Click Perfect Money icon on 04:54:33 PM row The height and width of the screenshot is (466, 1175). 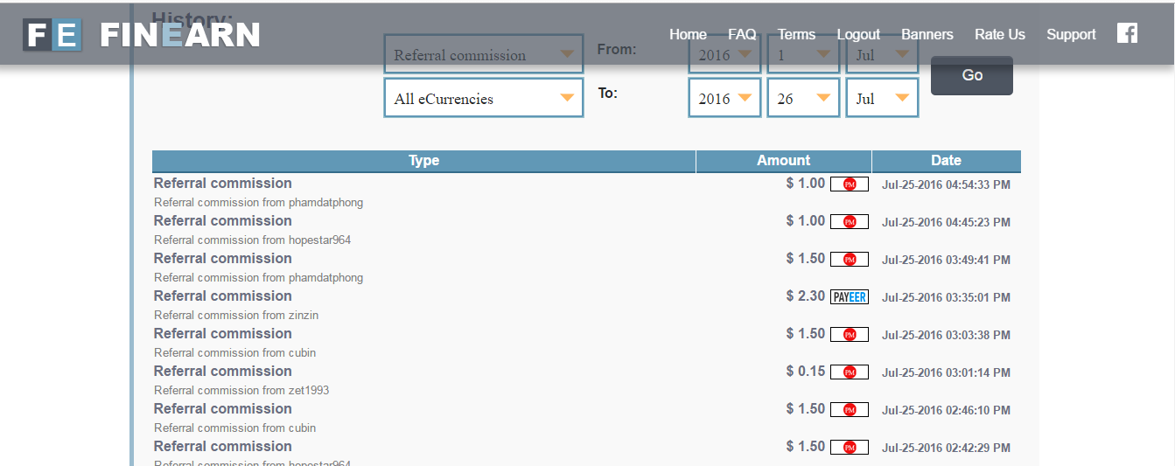(849, 184)
